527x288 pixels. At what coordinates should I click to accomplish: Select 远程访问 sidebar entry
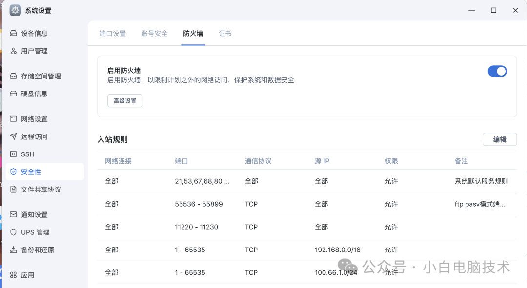45,136
